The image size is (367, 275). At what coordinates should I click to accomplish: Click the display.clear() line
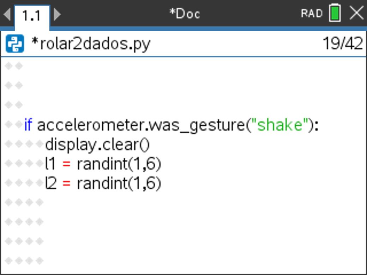point(97,145)
